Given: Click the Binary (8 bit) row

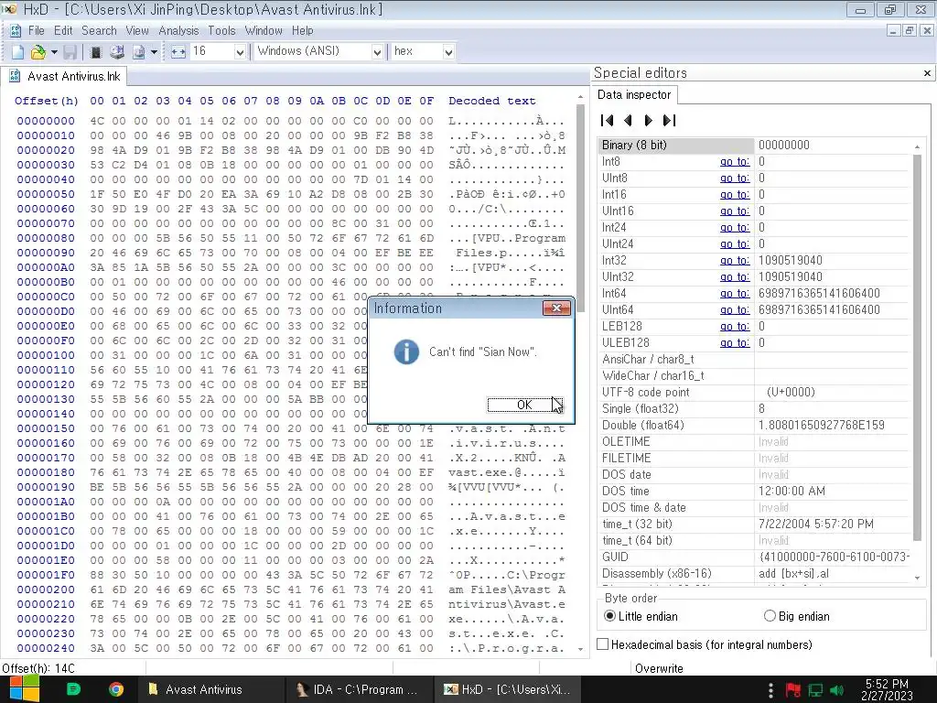Looking at the screenshot, I should [x=755, y=146].
